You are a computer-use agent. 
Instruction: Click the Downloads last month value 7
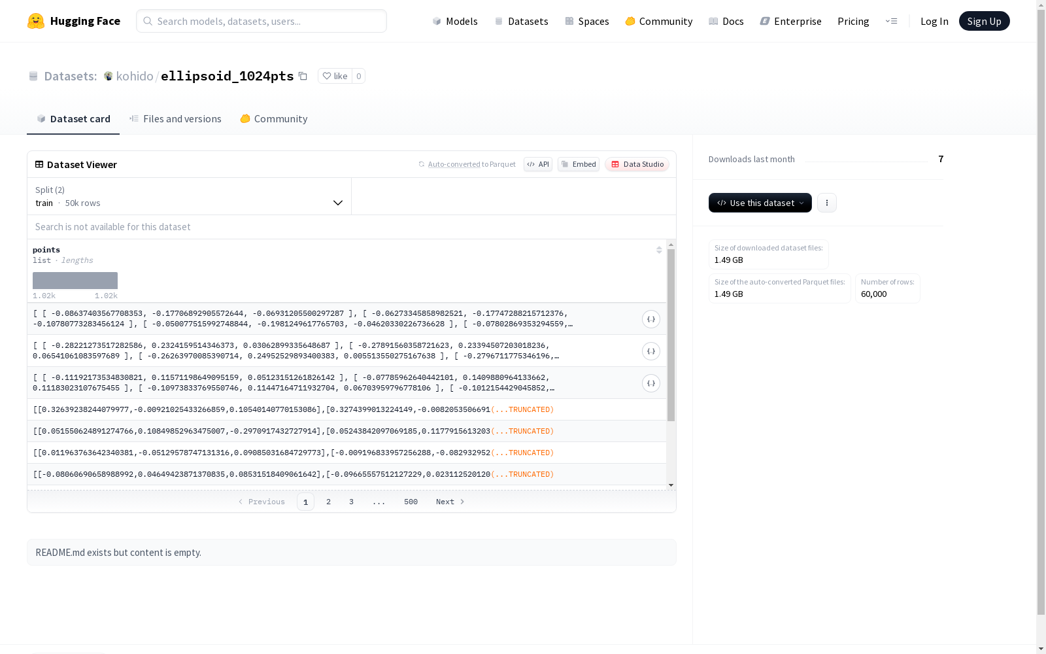coord(941,159)
